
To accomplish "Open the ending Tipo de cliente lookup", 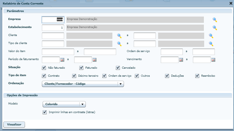I will 211,44.
